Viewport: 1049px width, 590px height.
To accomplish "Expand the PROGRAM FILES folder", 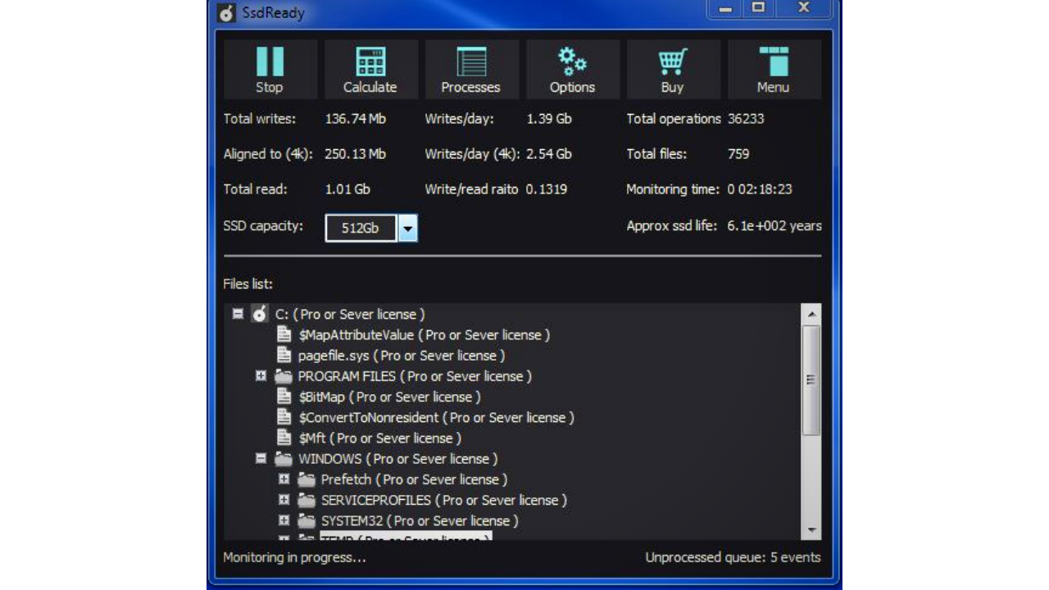I will [261, 376].
